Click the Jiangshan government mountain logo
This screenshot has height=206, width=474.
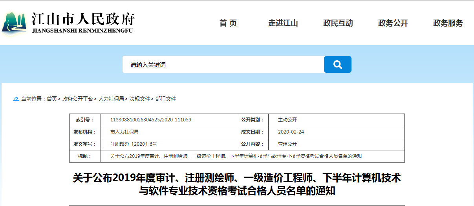14,23
